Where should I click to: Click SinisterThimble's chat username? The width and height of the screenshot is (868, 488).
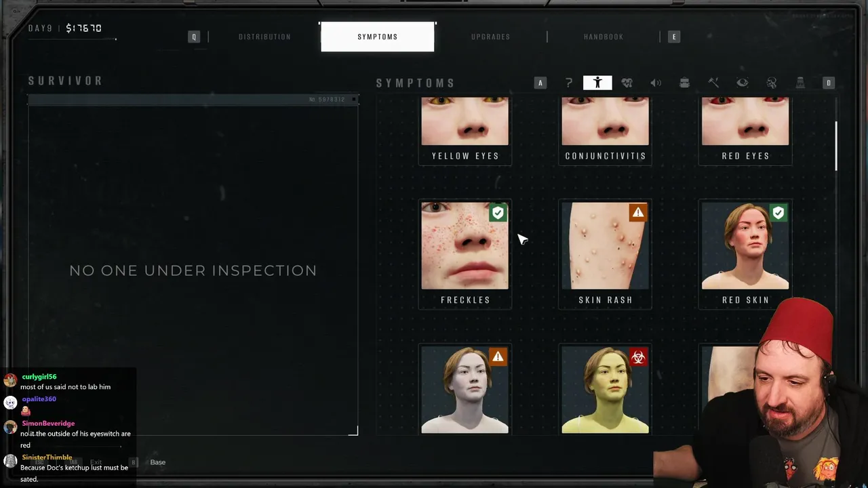47,457
